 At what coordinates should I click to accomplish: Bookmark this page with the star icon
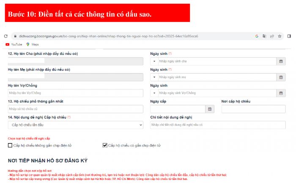(280, 36)
